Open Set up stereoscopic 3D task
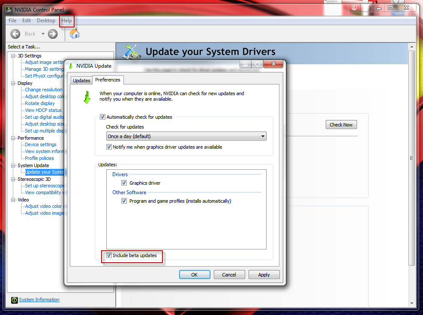The width and height of the screenshot is (423, 315). (x=45, y=186)
